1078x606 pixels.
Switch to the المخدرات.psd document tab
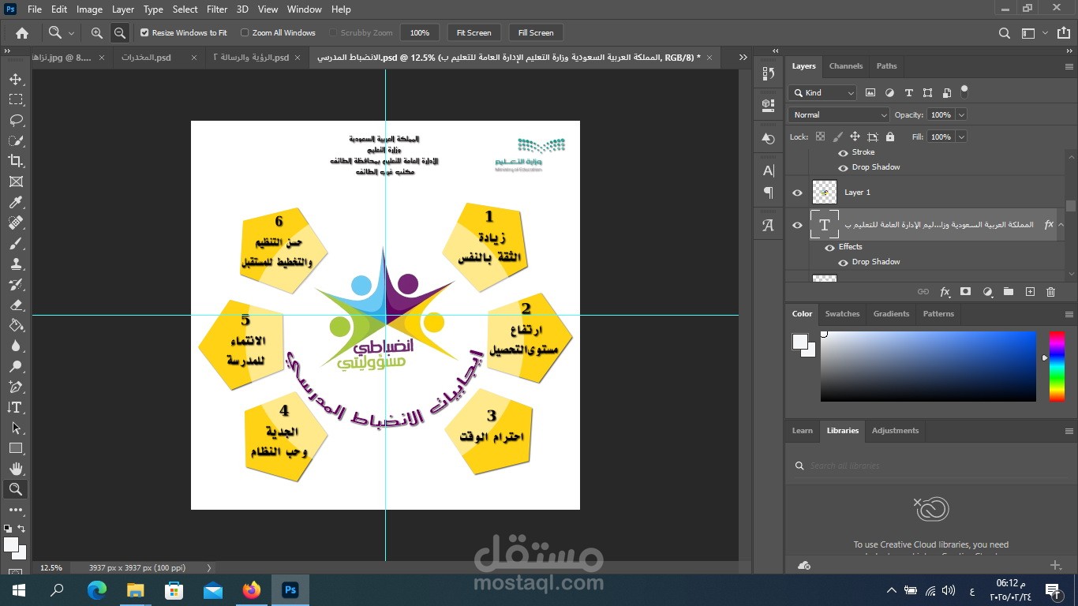146,58
